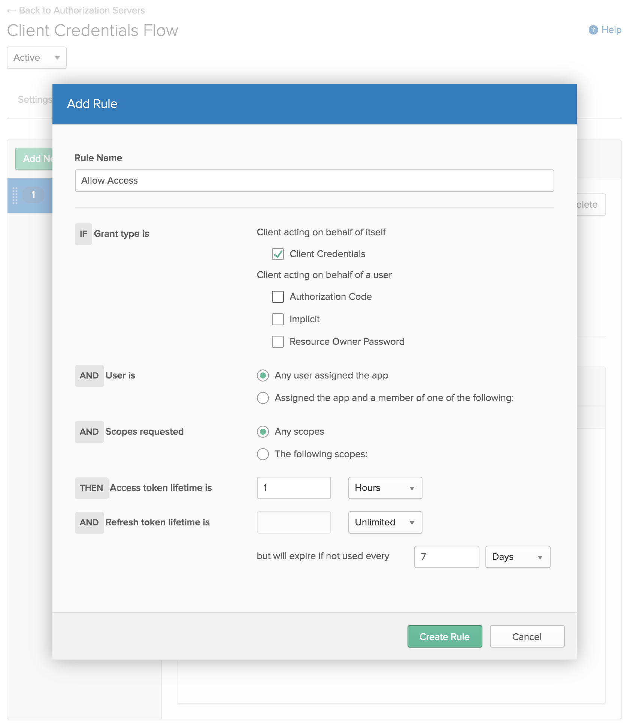
Task: Check the Implicit grant type box
Action: click(x=278, y=319)
